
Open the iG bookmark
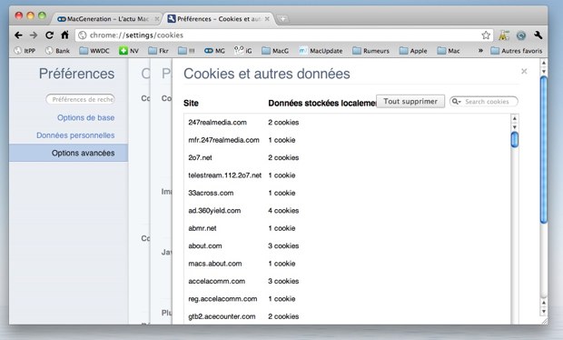243,51
